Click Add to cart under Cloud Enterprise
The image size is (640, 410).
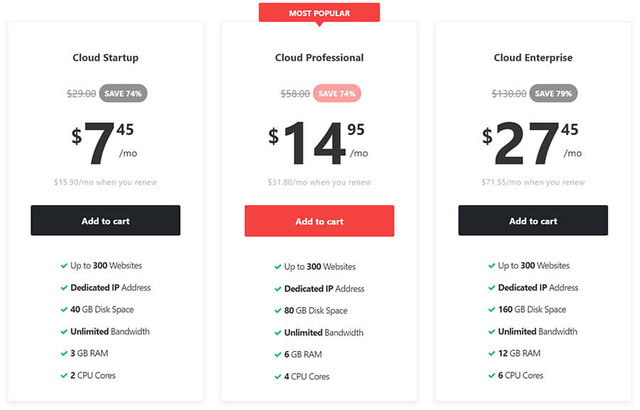coord(533,220)
